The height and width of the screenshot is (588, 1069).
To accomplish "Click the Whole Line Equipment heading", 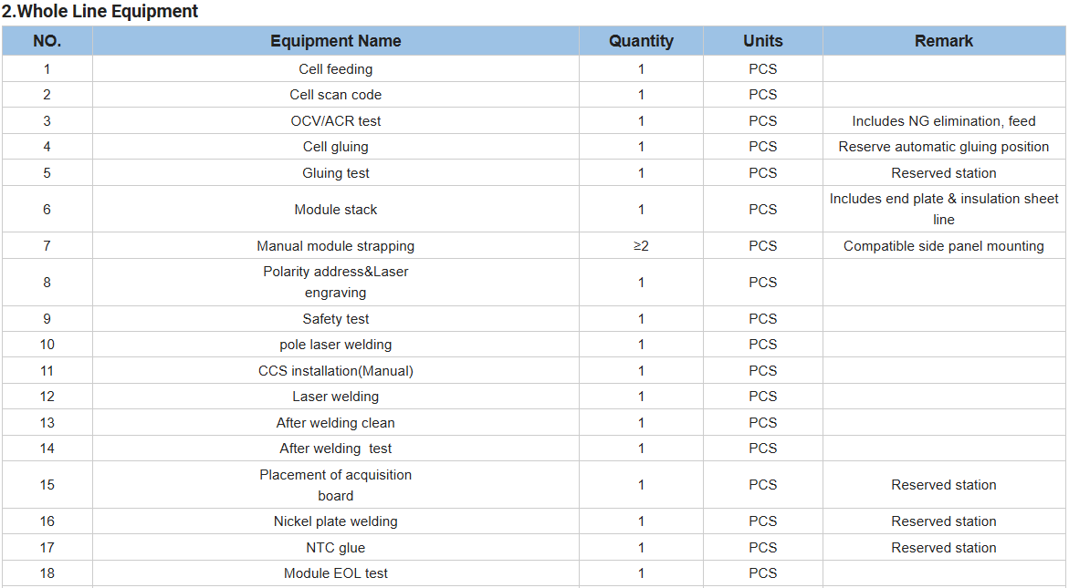I will [100, 12].
